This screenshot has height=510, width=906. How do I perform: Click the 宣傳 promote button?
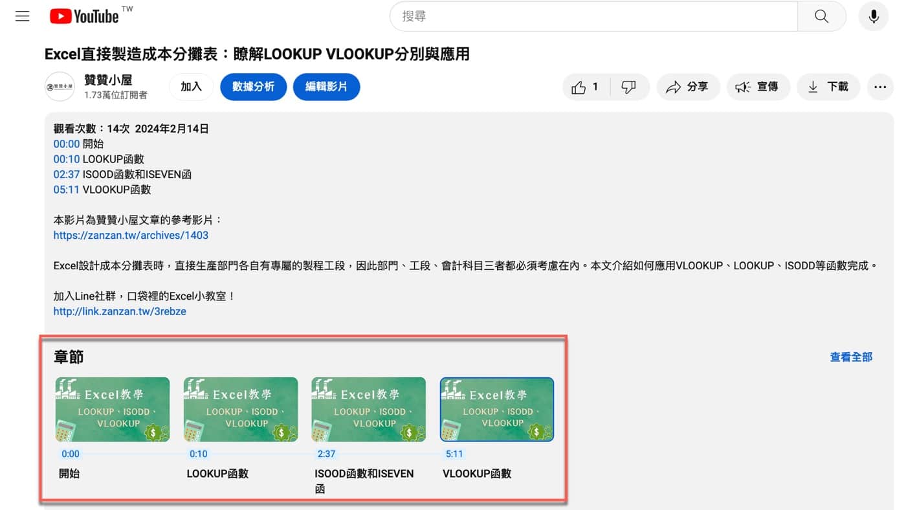point(758,87)
